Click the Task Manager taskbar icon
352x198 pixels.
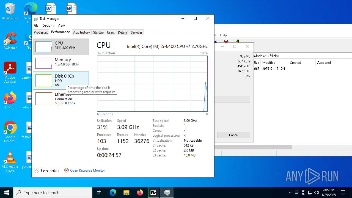click(167, 193)
